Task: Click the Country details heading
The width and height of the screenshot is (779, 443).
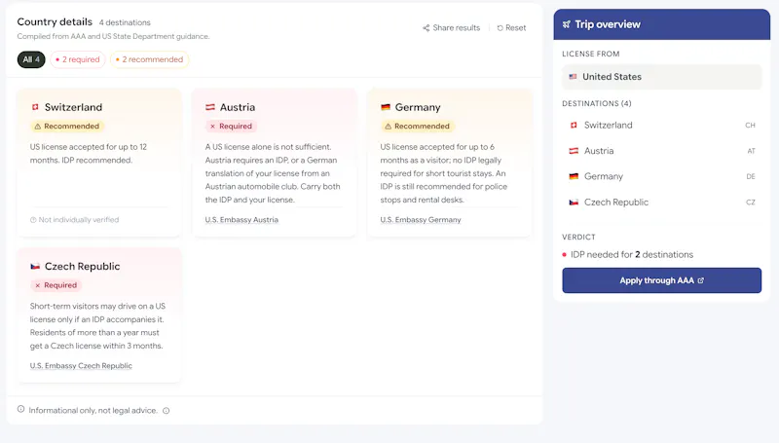Action: [x=55, y=21]
